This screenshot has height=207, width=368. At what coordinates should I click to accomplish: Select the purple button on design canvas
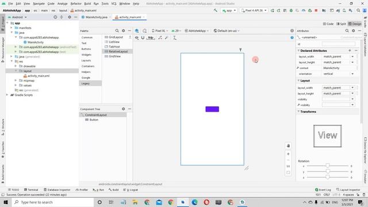pos(212,109)
